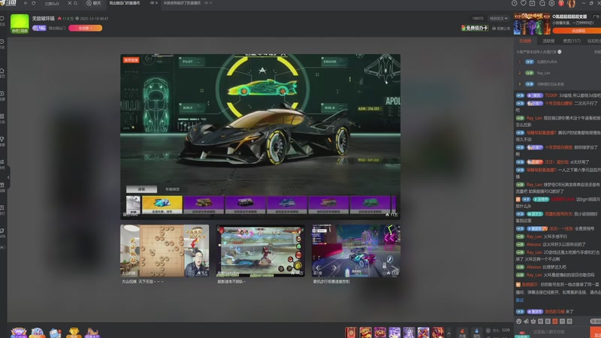Open the red gift box icon in top bar
601x338 pixels.
(x=561, y=3)
